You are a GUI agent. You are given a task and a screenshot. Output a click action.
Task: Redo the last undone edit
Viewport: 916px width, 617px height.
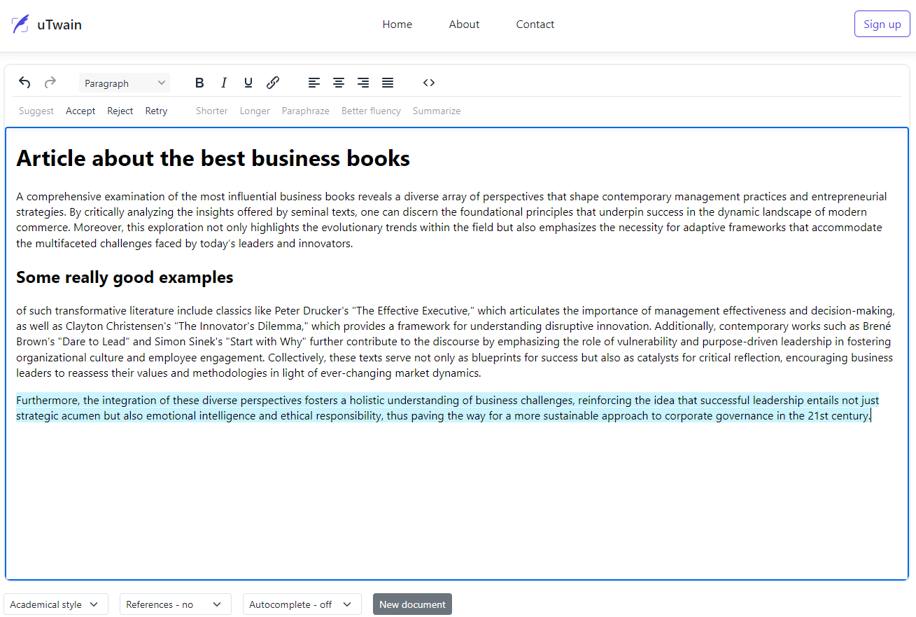50,83
